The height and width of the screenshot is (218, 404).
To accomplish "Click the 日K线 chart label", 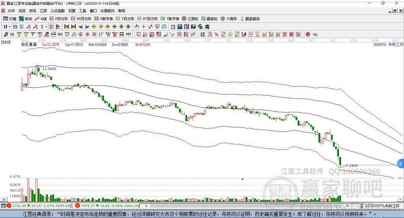I will 6,42.
